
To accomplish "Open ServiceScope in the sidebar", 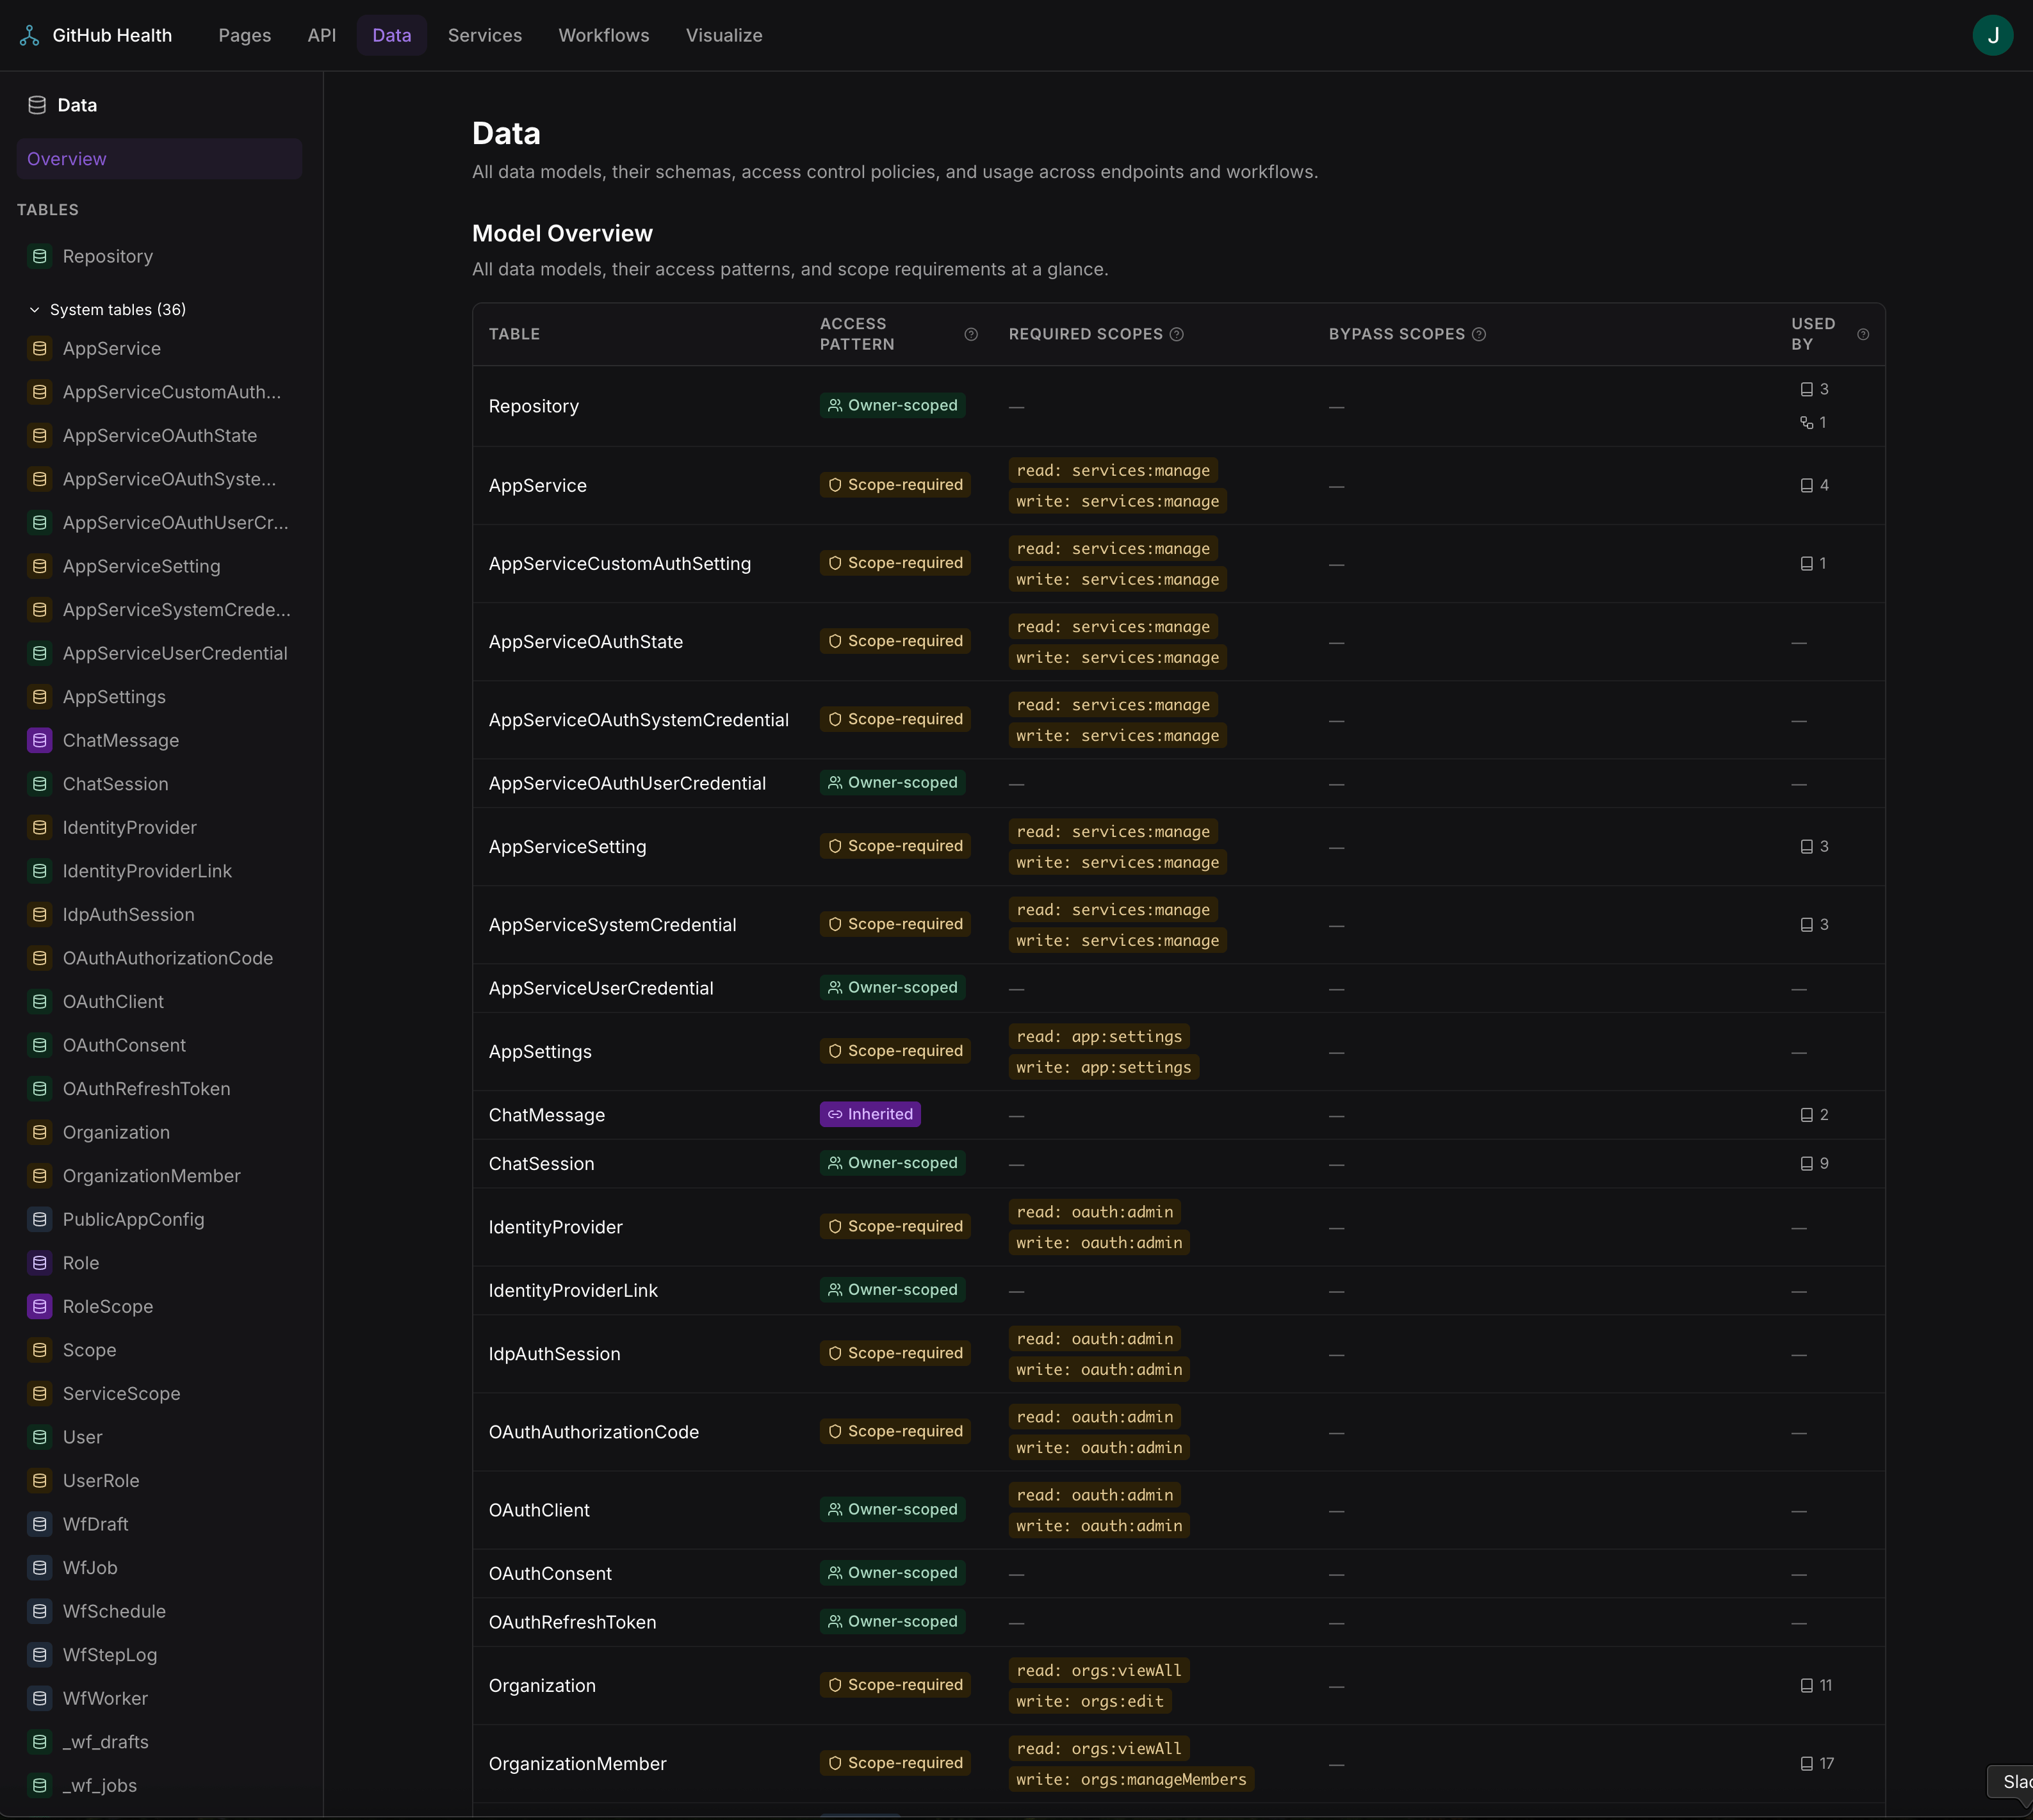I will coord(159,1393).
